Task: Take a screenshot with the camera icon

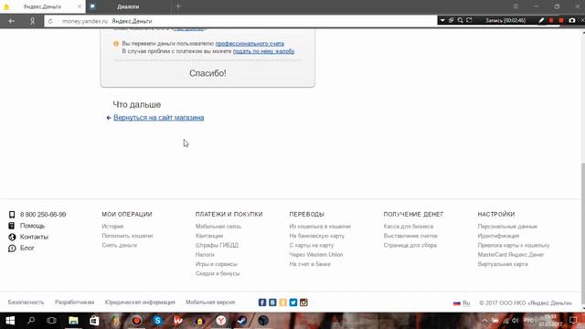Action: point(572,20)
